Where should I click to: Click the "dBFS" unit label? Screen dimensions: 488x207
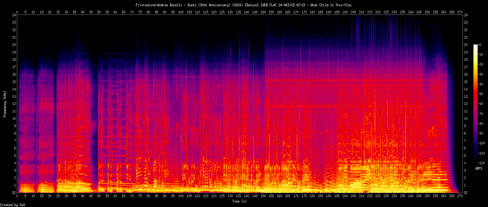(479, 168)
